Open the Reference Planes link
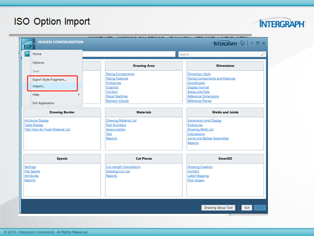The height and width of the screenshot is (236, 314). click(x=199, y=101)
